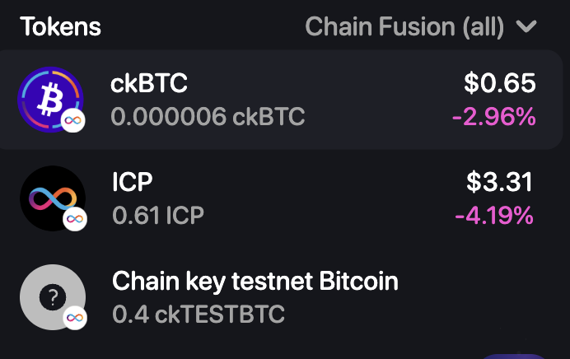570x359 pixels.
Task: Click the ICP infinity logo icon
Action: [x=51, y=198]
